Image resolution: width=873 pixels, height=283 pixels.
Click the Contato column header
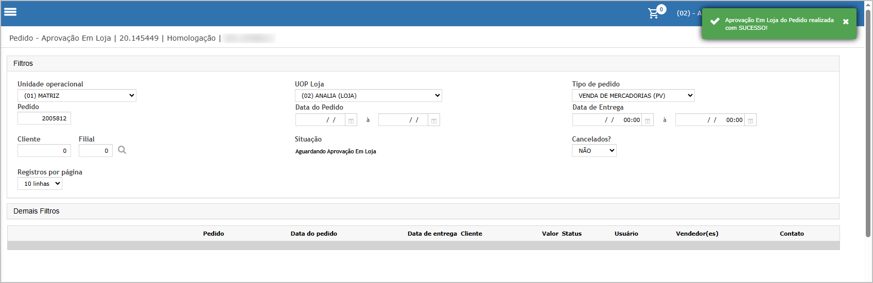(792, 234)
